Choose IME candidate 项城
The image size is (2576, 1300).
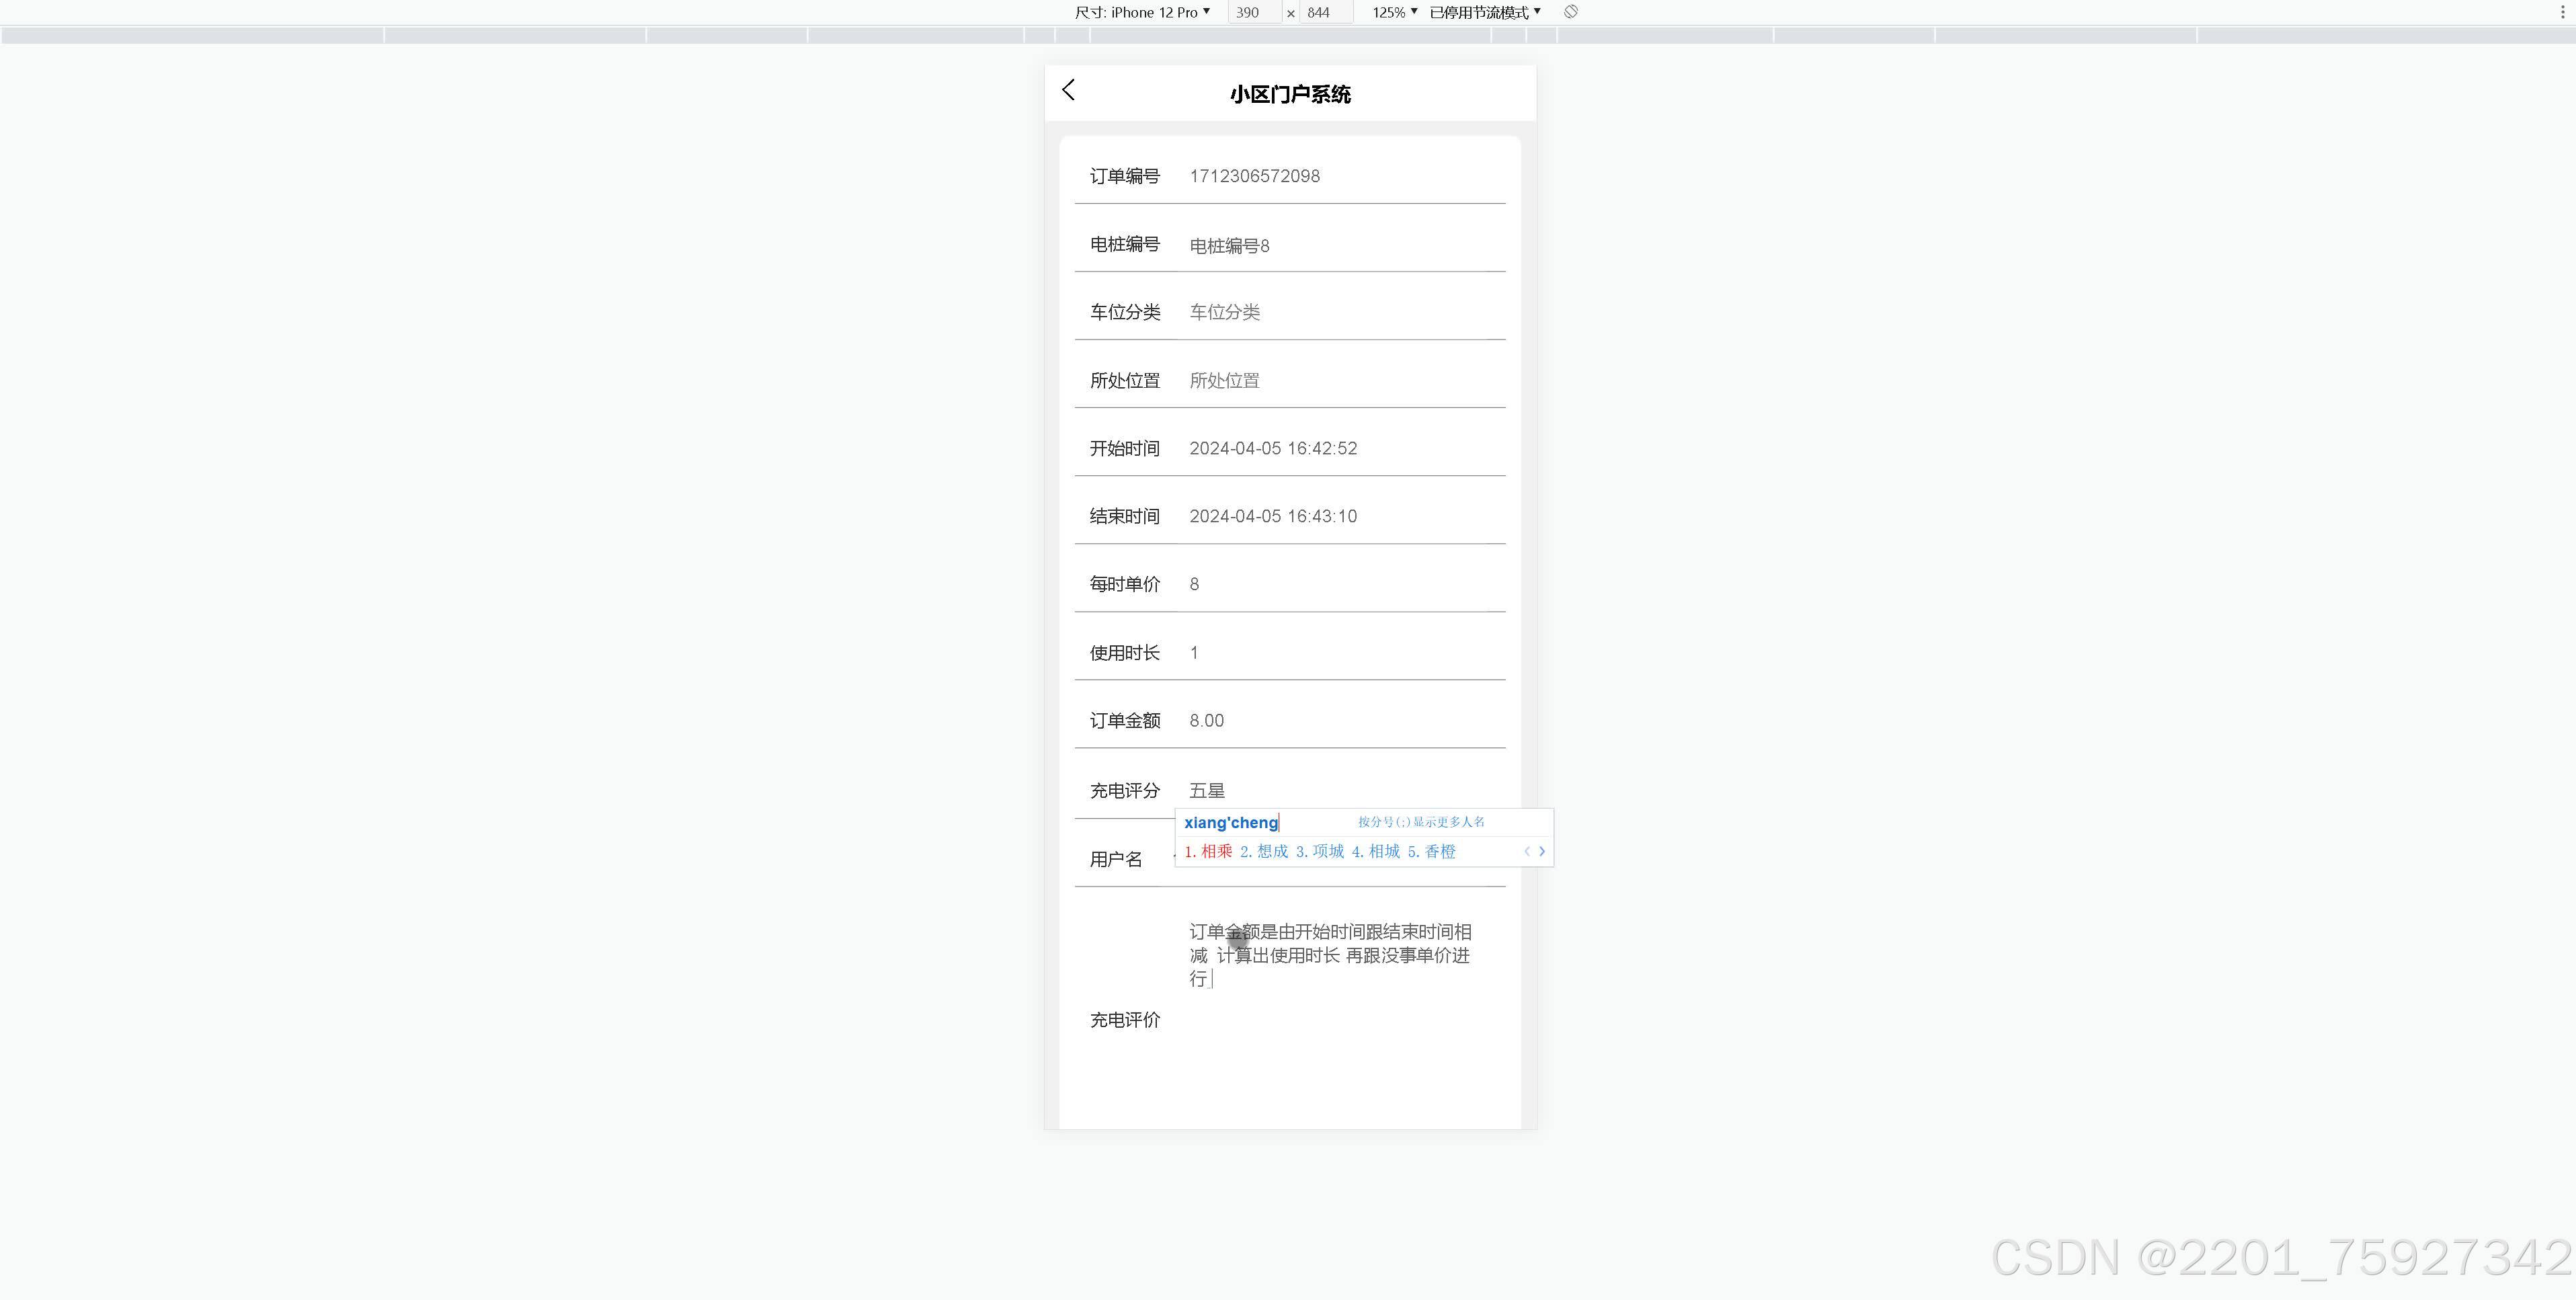click(1321, 851)
